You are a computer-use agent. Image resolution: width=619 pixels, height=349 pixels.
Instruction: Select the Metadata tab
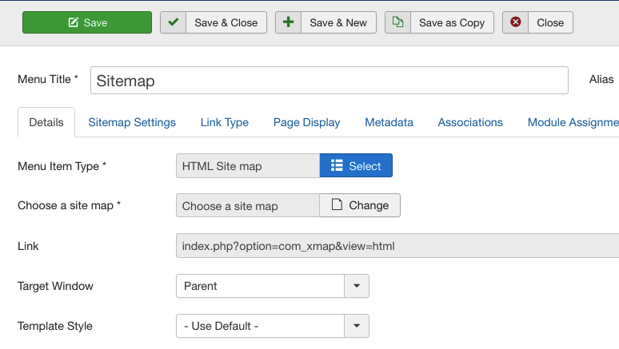pyautogui.click(x=389, y=122)
